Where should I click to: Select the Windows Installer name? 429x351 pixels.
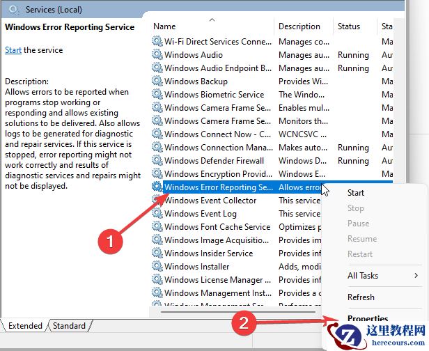[x=196, y=267]
